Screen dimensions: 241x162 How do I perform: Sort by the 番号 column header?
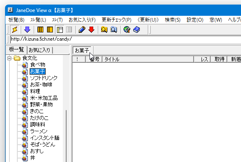94,59
